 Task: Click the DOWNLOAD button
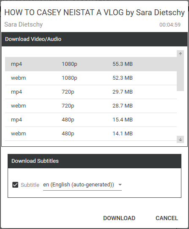click(x=119, y=218)
